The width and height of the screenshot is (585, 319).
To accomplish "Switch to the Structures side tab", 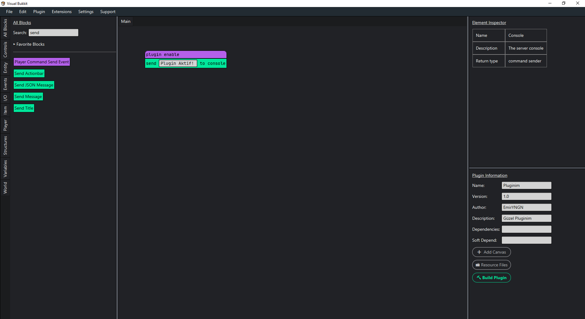I will (x=5, y=145).
